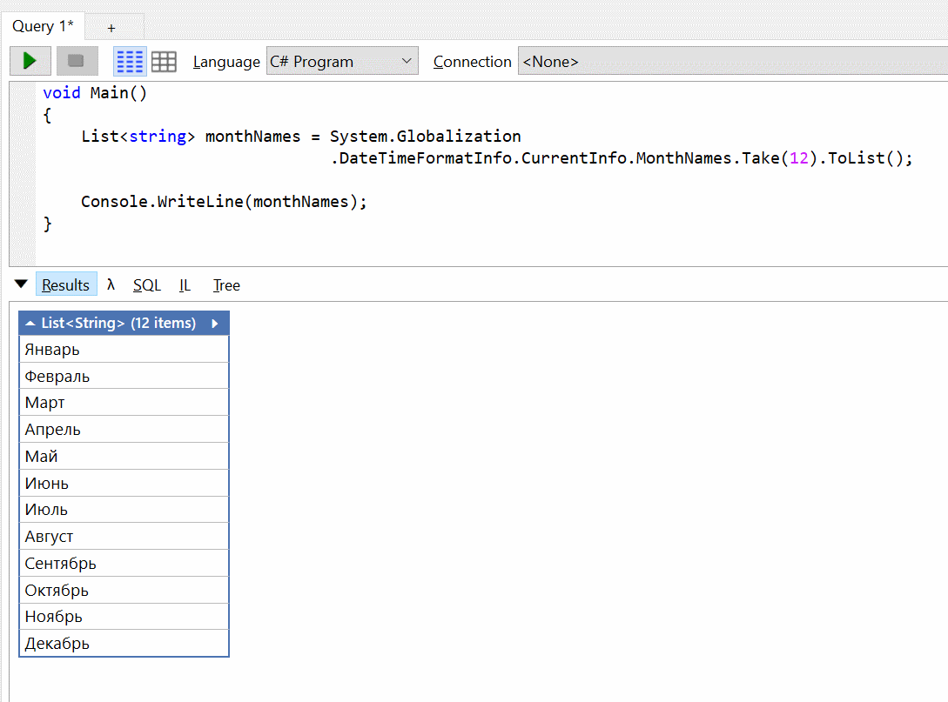Open the Results tab
The image size is (948, 702).
click(66, 284)
